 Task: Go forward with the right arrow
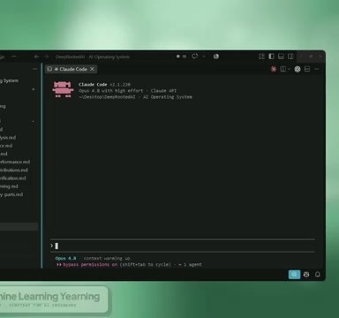47,57
